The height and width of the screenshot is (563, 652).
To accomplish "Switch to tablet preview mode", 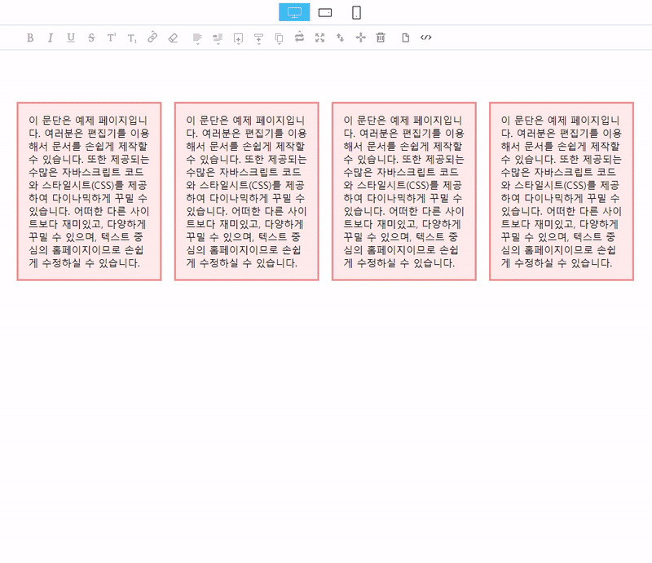I will (325, 12).
